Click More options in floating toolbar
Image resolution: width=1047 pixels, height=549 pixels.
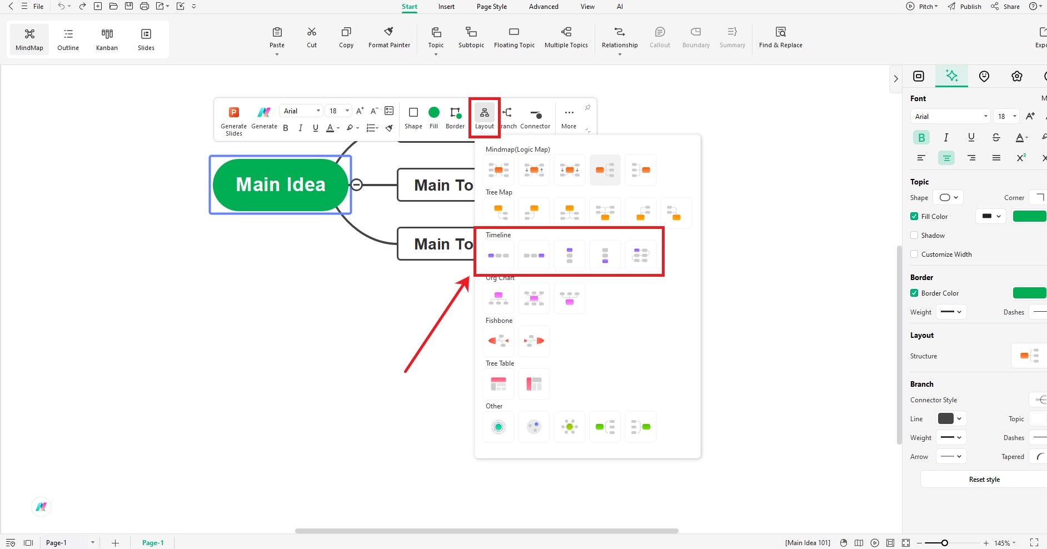pos(569,119)
